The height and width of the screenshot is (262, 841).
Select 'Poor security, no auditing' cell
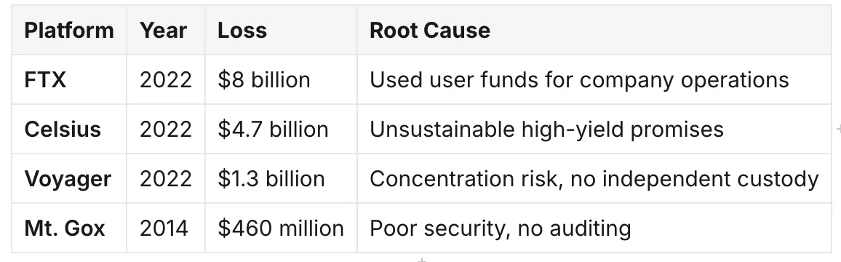click(594, 229)
